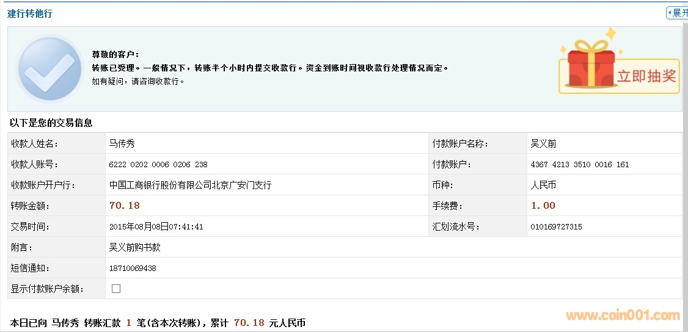
Task: Click the 以下是您的交易信息 section heading
Action: (x=51, y=123)
